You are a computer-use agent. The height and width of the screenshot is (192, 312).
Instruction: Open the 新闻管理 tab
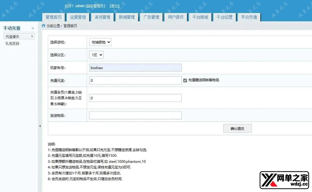[x=127, y=17]
